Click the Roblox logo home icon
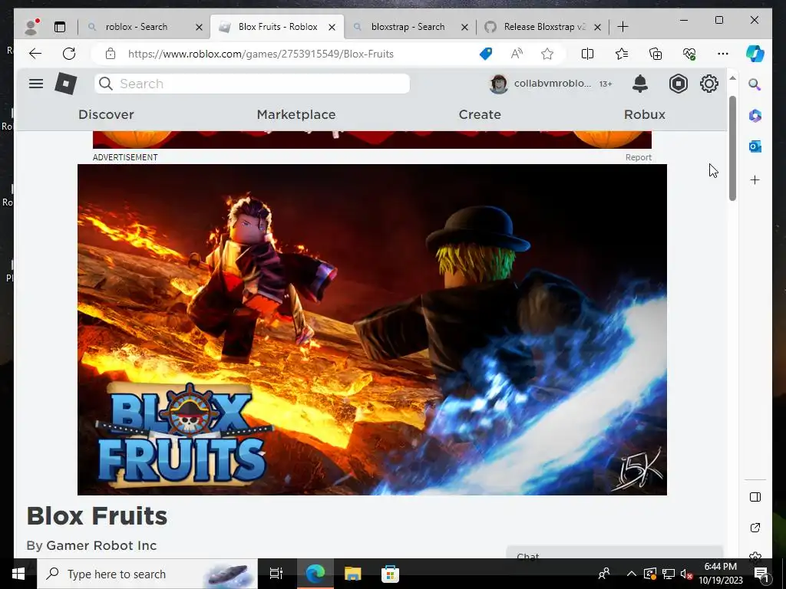Viewport: 786px width, 589px height. pos(66,84)
